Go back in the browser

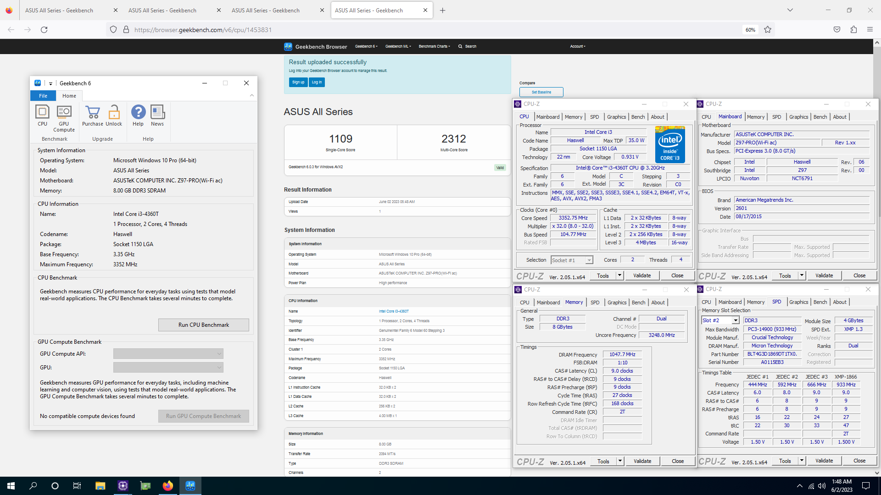tap(11, 30)
